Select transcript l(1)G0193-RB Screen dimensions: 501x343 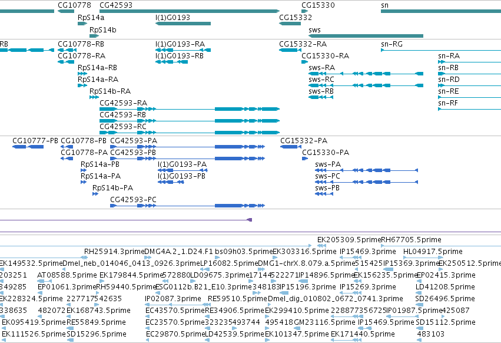tap(171, 62)
